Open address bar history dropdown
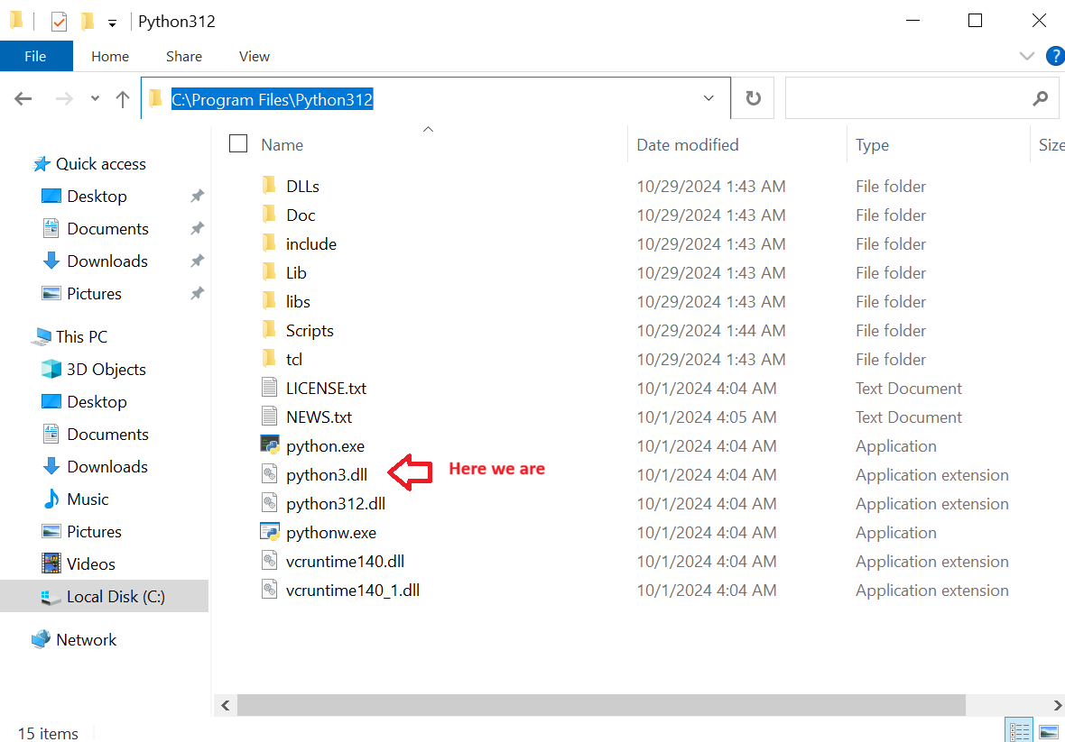 coord(708,98)
